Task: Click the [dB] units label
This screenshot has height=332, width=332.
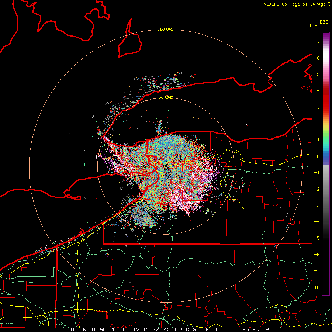Action: pyautogui.click(x=315, y=25)
